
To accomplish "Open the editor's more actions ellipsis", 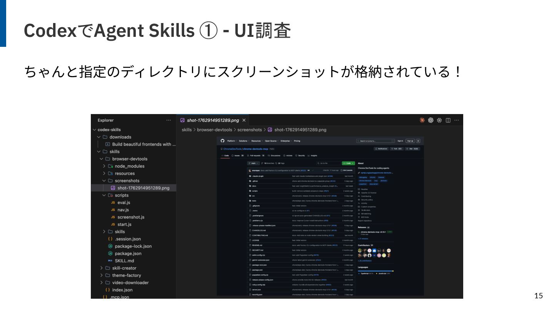I will (x=457, y=120).
